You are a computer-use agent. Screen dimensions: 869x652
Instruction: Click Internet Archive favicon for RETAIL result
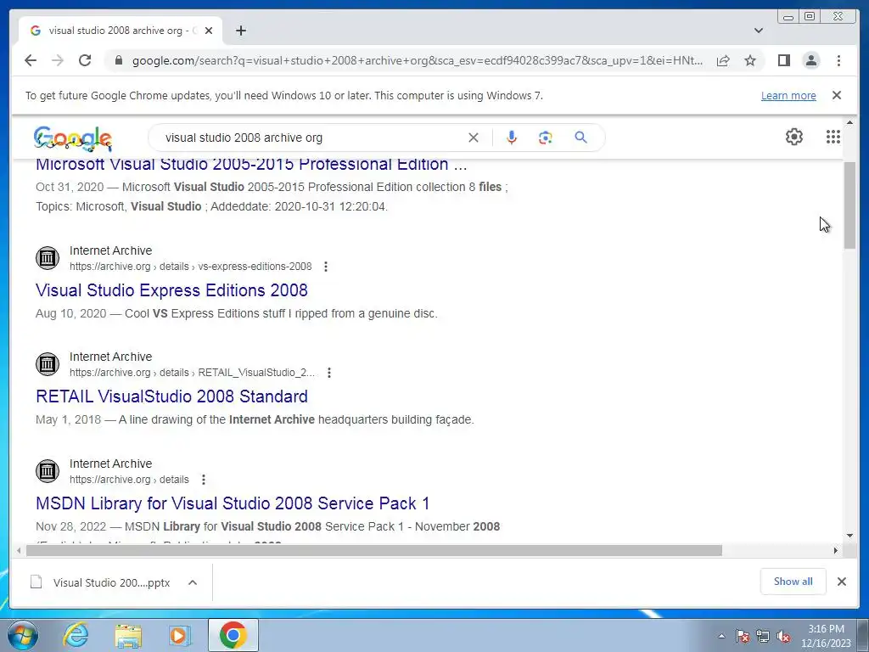pyautogui.click(x=48, y=363)
